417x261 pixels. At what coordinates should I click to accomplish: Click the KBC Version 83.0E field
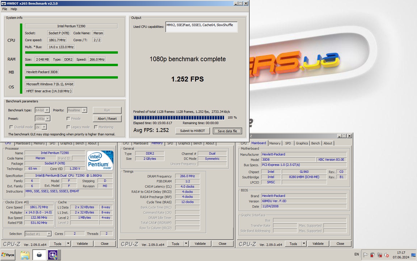(331, 159)
